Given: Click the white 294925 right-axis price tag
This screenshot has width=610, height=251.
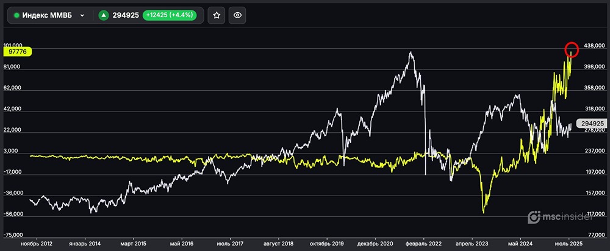Looking at the screenshot, I should click(x=592, y=124).
